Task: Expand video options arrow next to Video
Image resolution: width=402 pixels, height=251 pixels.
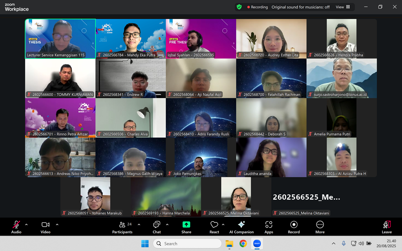Action: [x=57, y=225]
